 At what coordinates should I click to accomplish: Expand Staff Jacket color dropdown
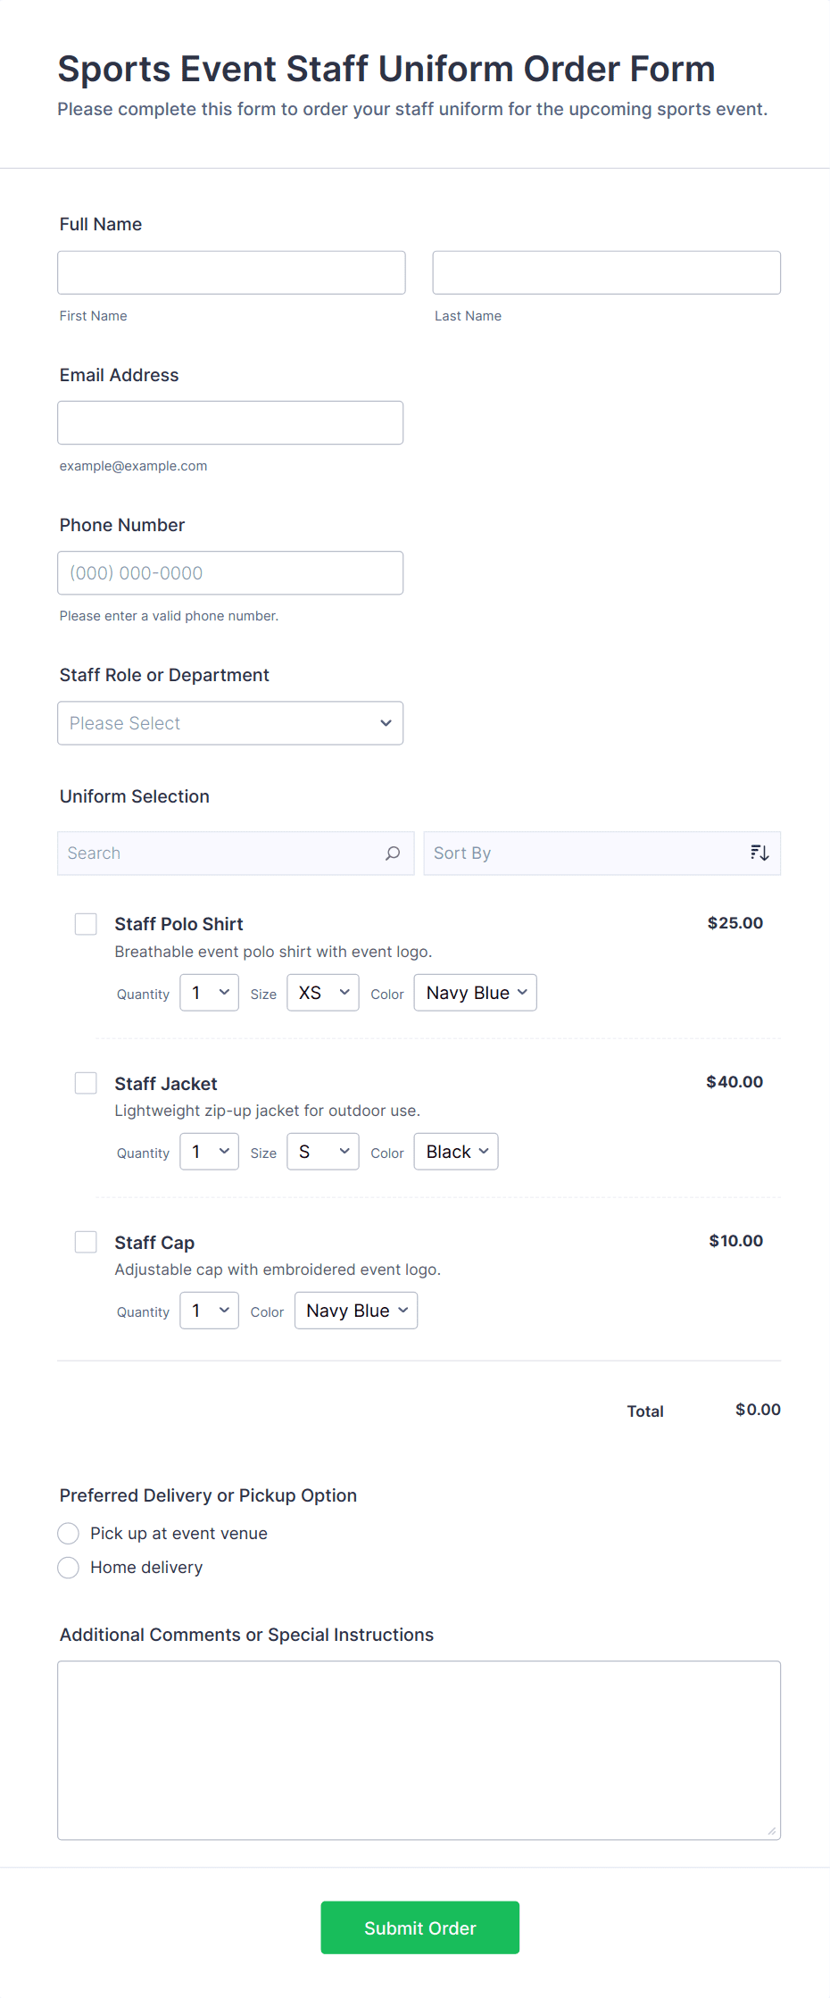[x=456, y=1152]
